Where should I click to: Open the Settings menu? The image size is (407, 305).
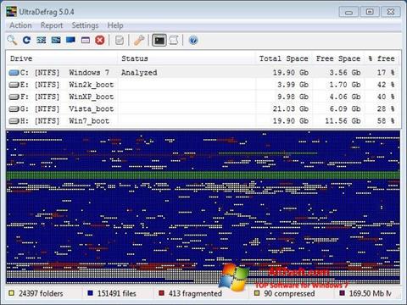tap(85, 25)
